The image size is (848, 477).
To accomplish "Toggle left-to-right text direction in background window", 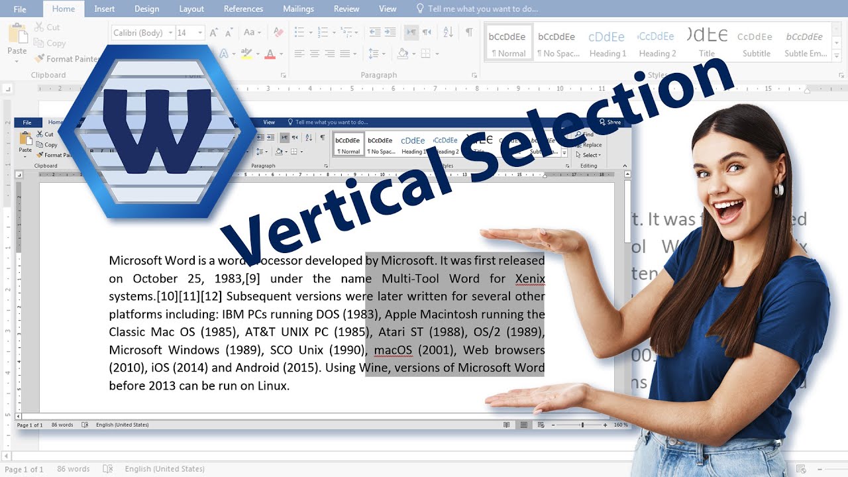I will pyautogui.click(x=411, y=32).
